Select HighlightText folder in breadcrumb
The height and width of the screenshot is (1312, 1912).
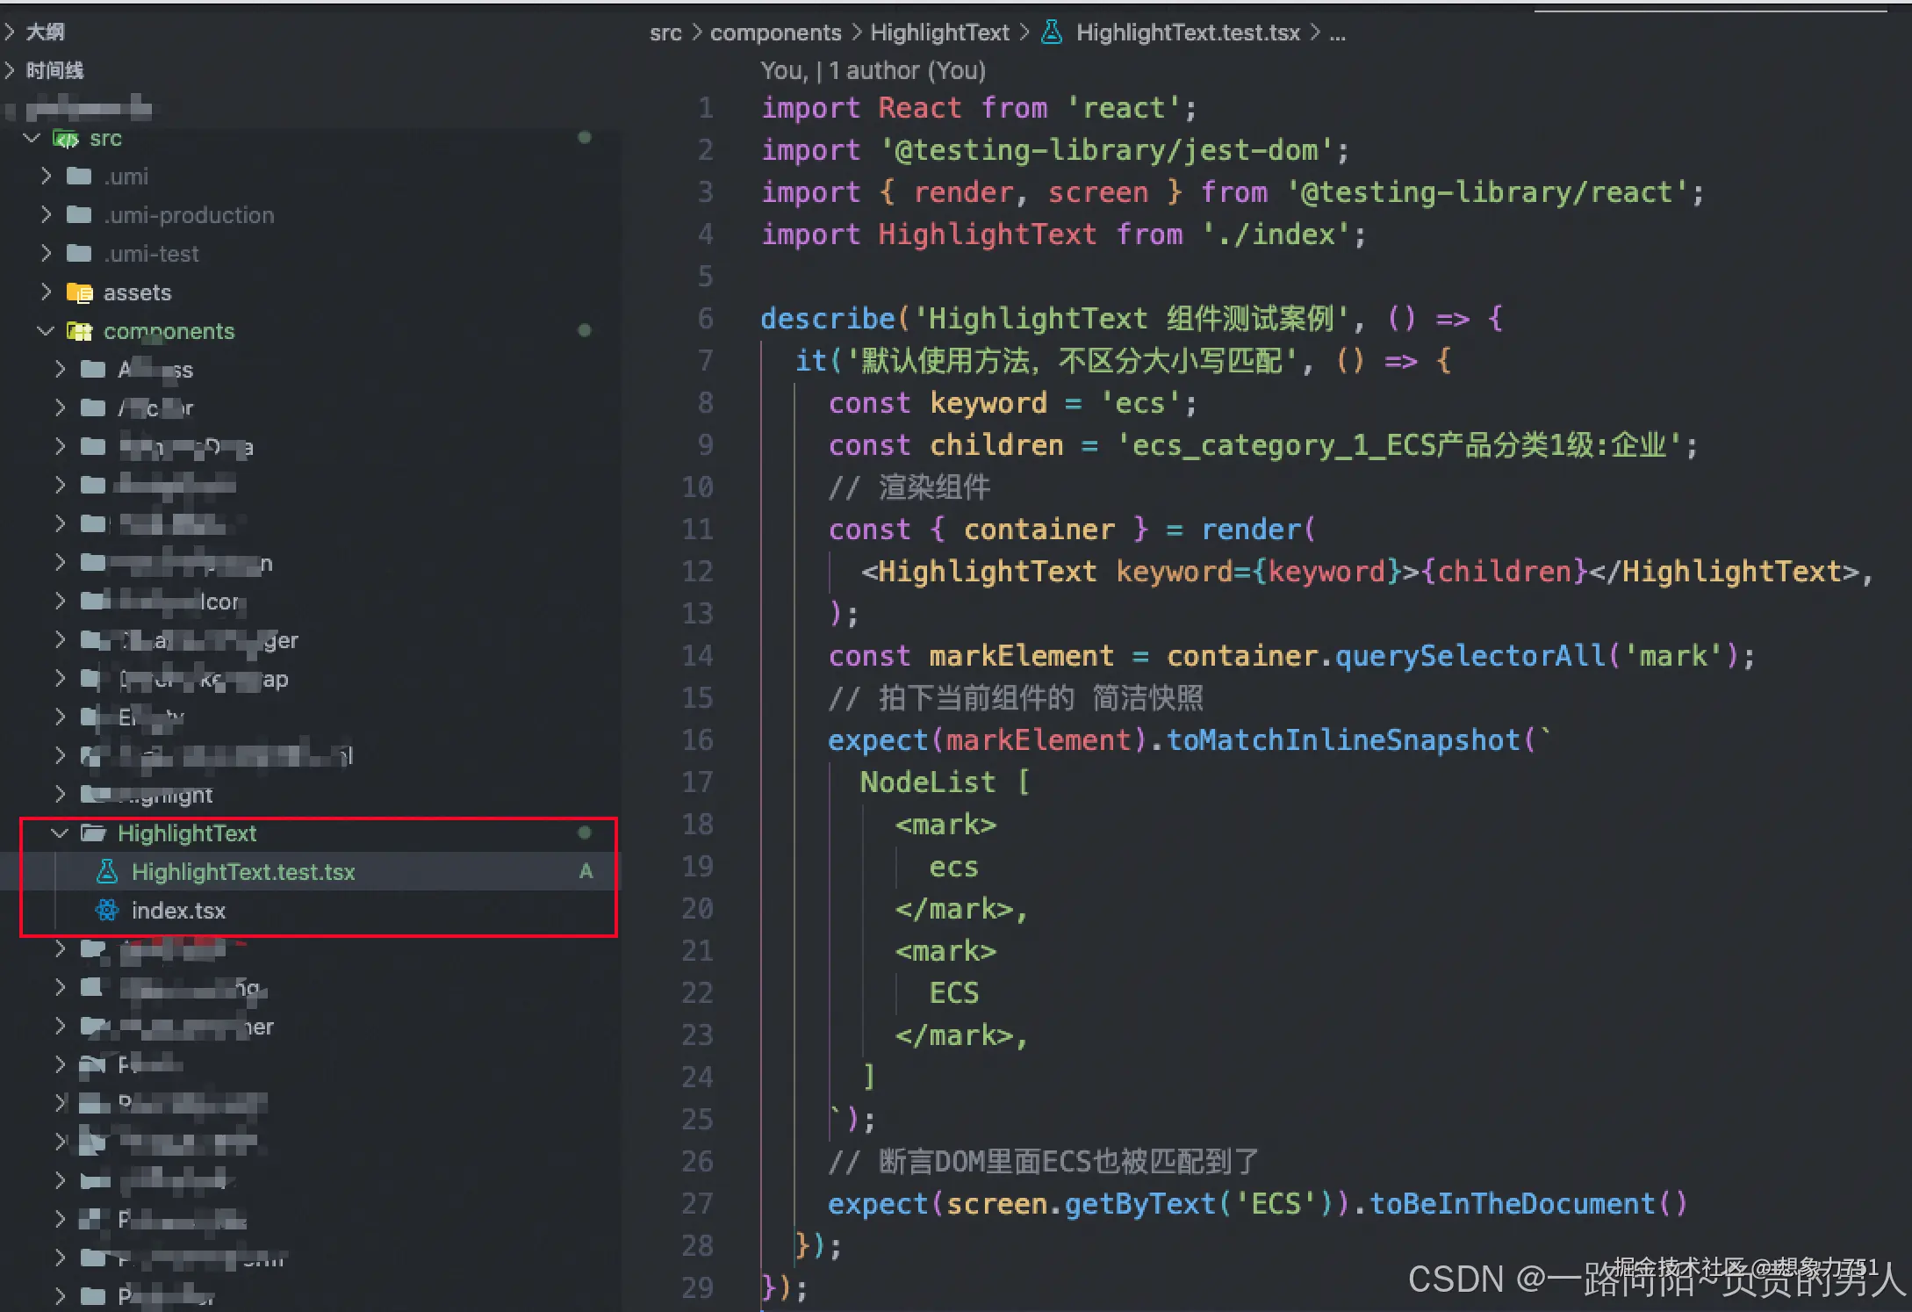939,32
